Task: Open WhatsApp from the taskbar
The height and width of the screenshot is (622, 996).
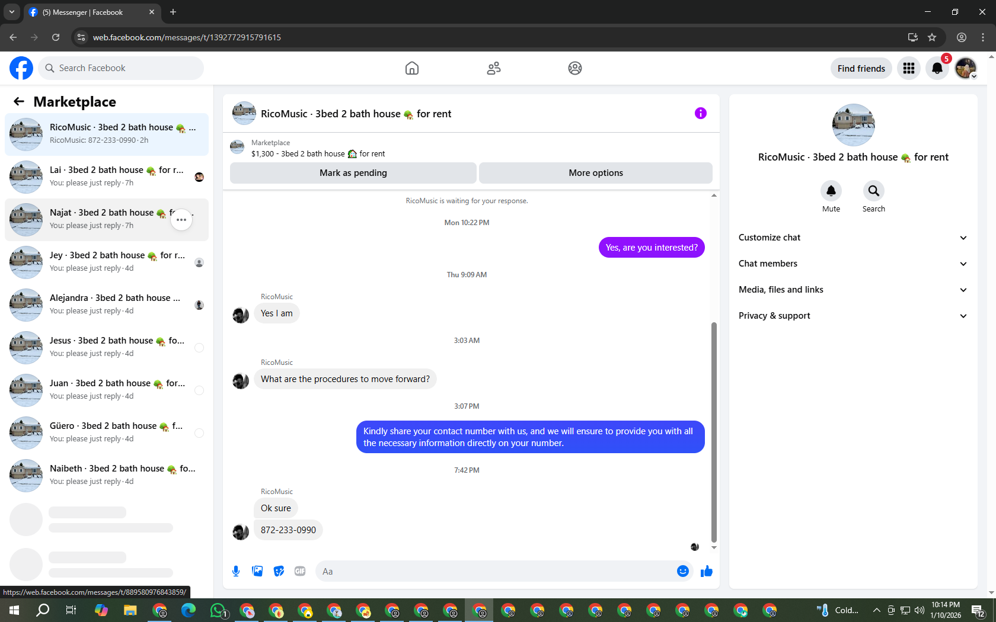Action: pos(218,610)
